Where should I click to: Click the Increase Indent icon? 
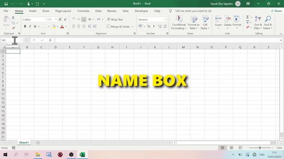tap(95, 26)
